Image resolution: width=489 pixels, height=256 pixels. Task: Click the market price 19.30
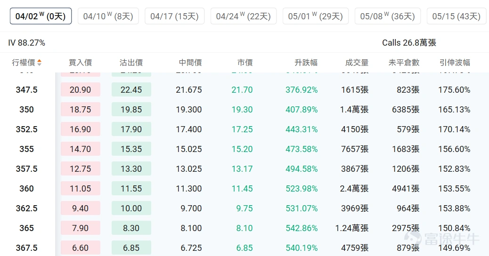(x=242, y=110)
